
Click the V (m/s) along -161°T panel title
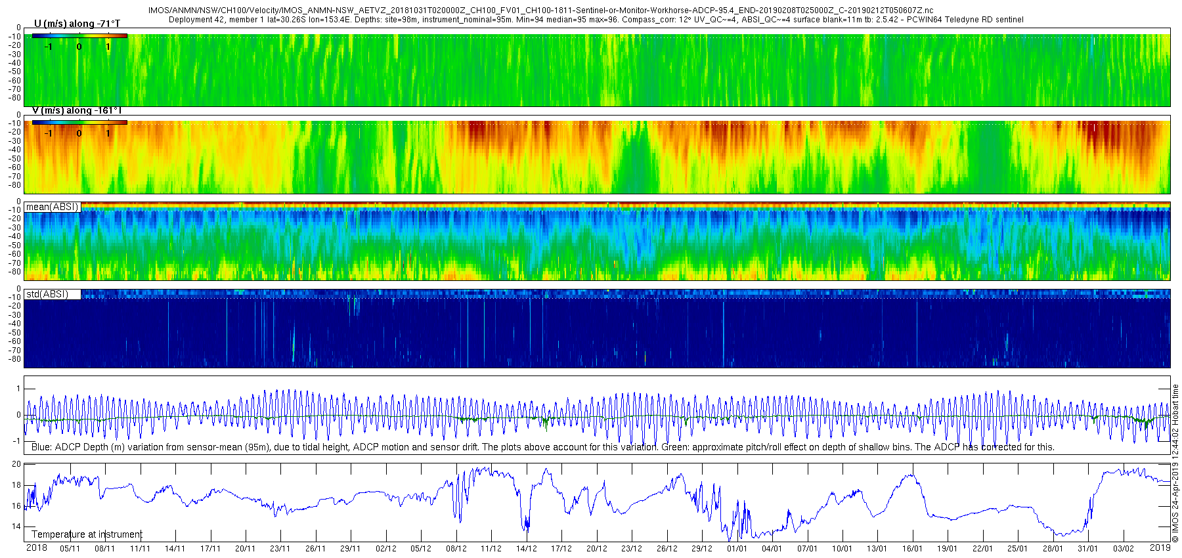[x=77, y=110]
